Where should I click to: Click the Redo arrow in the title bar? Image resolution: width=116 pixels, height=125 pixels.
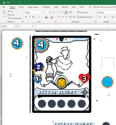click(14, 3)
